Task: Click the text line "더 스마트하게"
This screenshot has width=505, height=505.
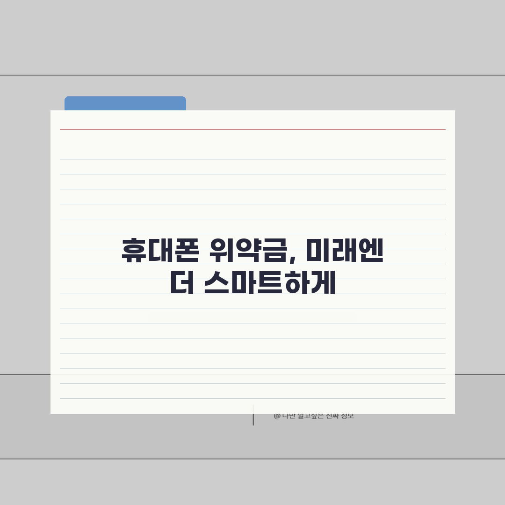Action: [x=253, y=282]
